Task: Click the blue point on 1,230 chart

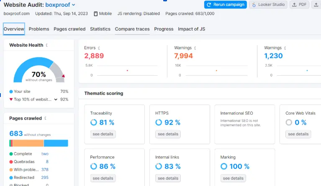Action: pos(307,71)
